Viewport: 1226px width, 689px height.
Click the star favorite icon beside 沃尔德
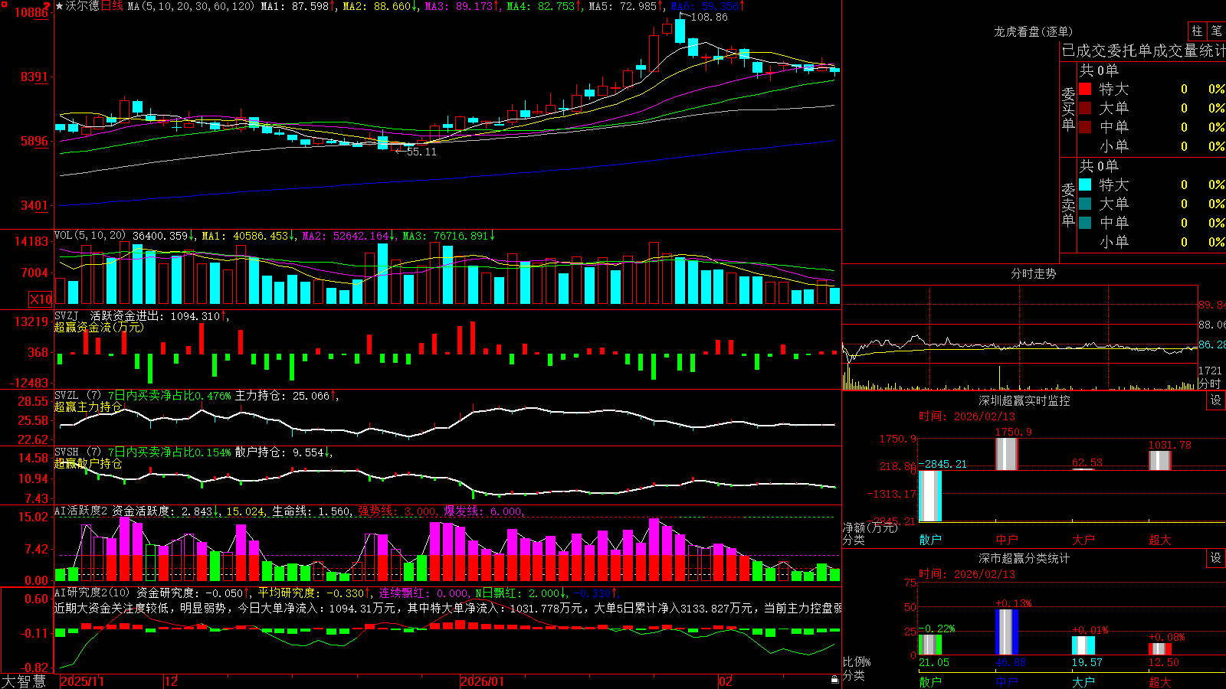[59, 6]
